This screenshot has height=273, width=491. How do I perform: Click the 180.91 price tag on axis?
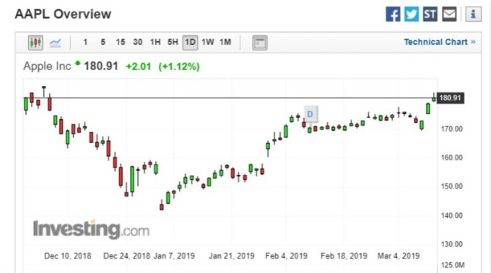pyautogui.click(x=451, y=98)
